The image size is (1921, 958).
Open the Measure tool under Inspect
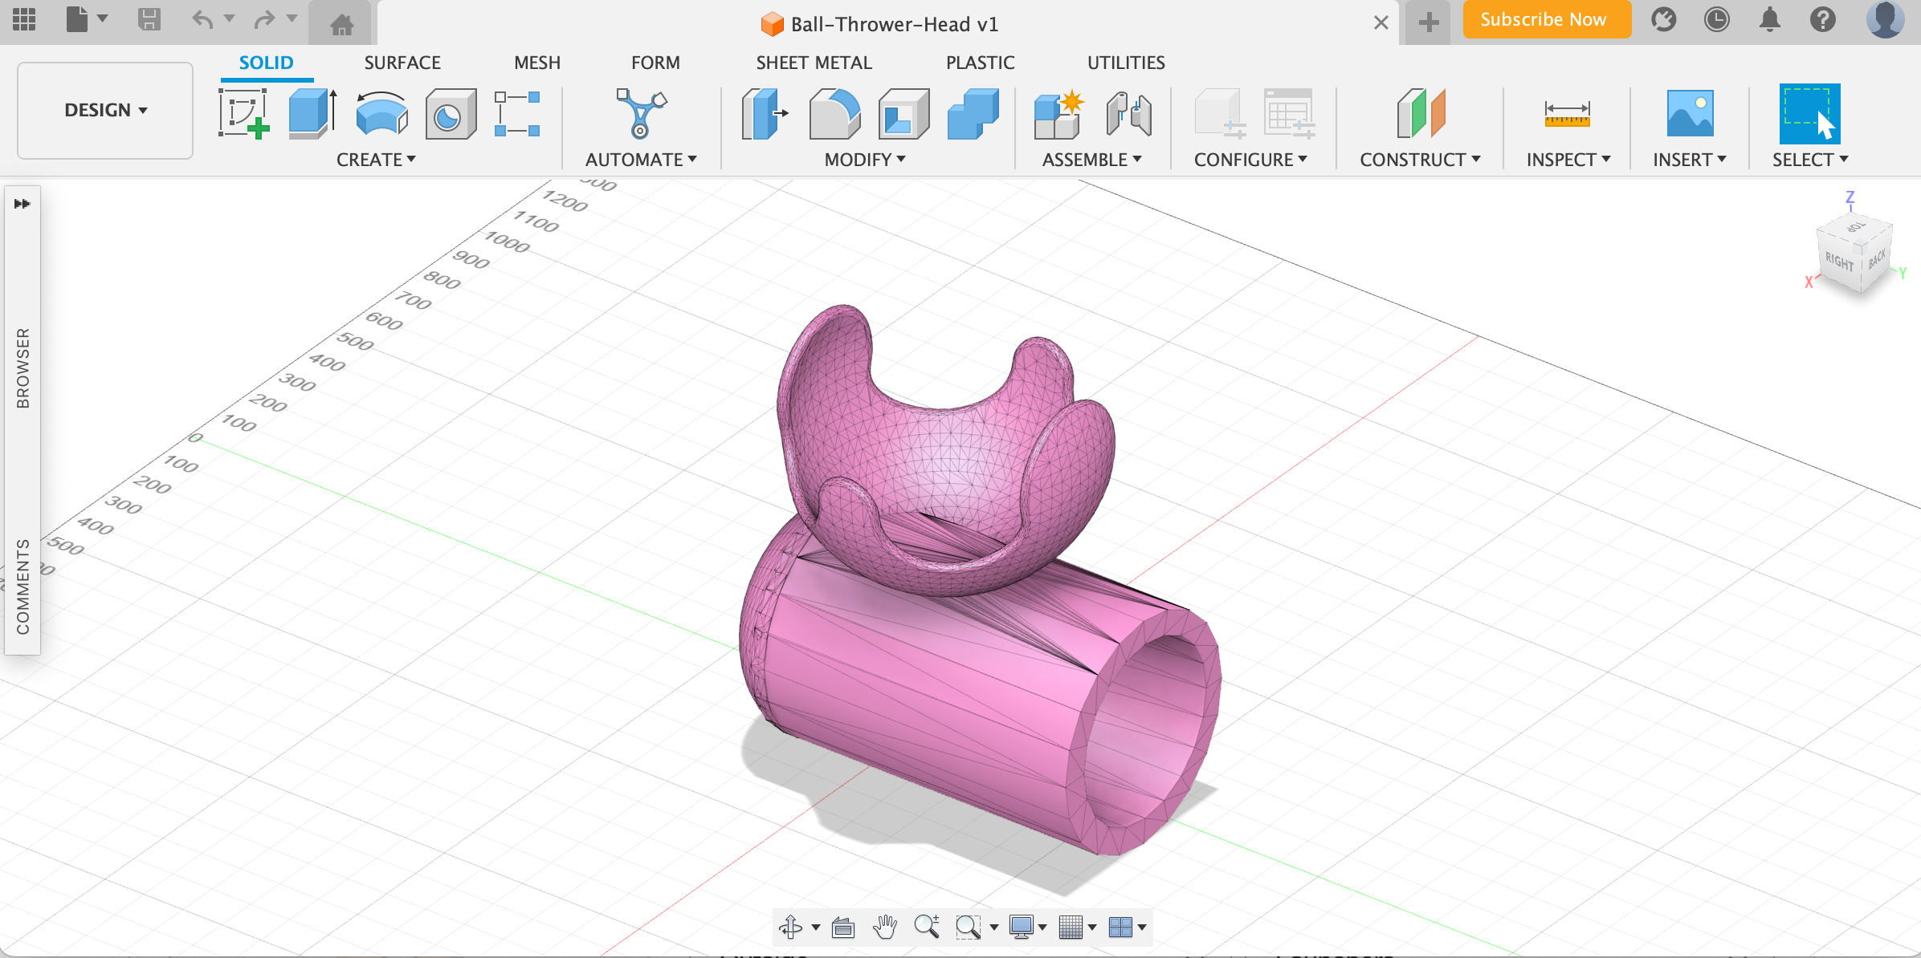[x=1567, y=115]
